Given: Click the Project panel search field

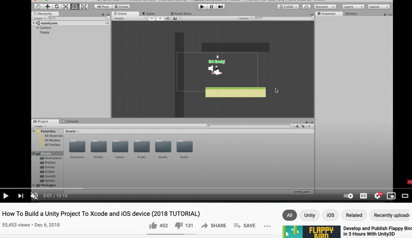Looking at the screenshot, I should click(248, 126).
